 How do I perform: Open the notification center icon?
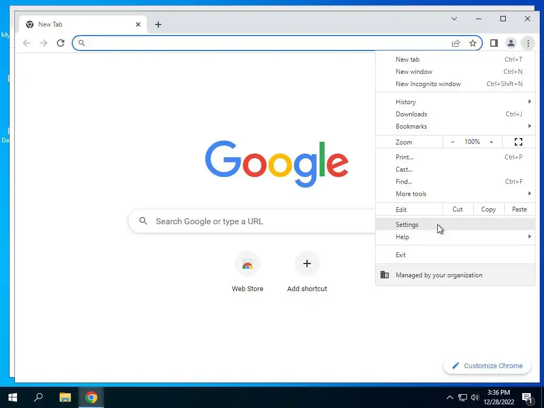click(527, 397)
